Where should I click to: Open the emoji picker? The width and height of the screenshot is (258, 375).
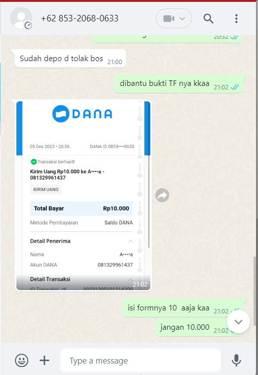click(22, 361)
